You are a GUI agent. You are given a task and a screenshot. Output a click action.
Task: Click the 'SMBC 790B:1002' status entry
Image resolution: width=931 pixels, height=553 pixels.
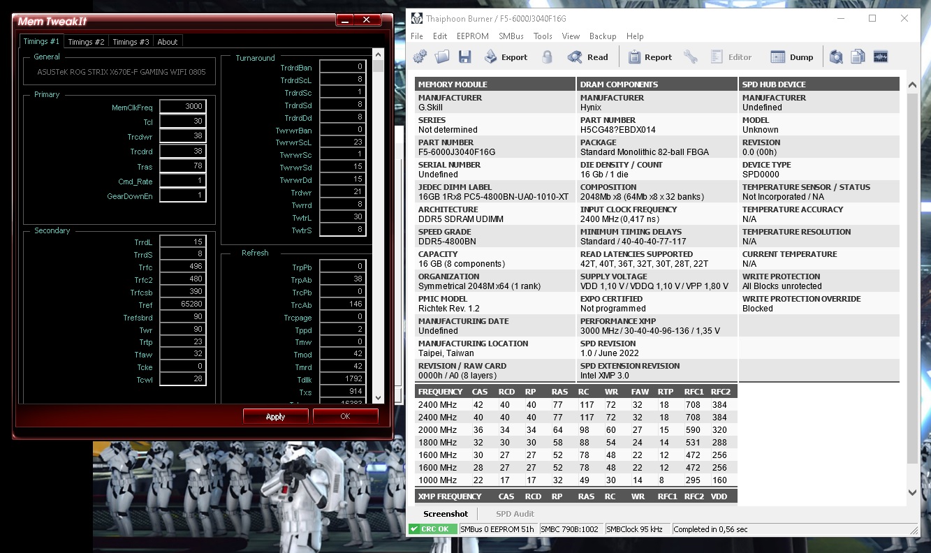click(571, 529)
